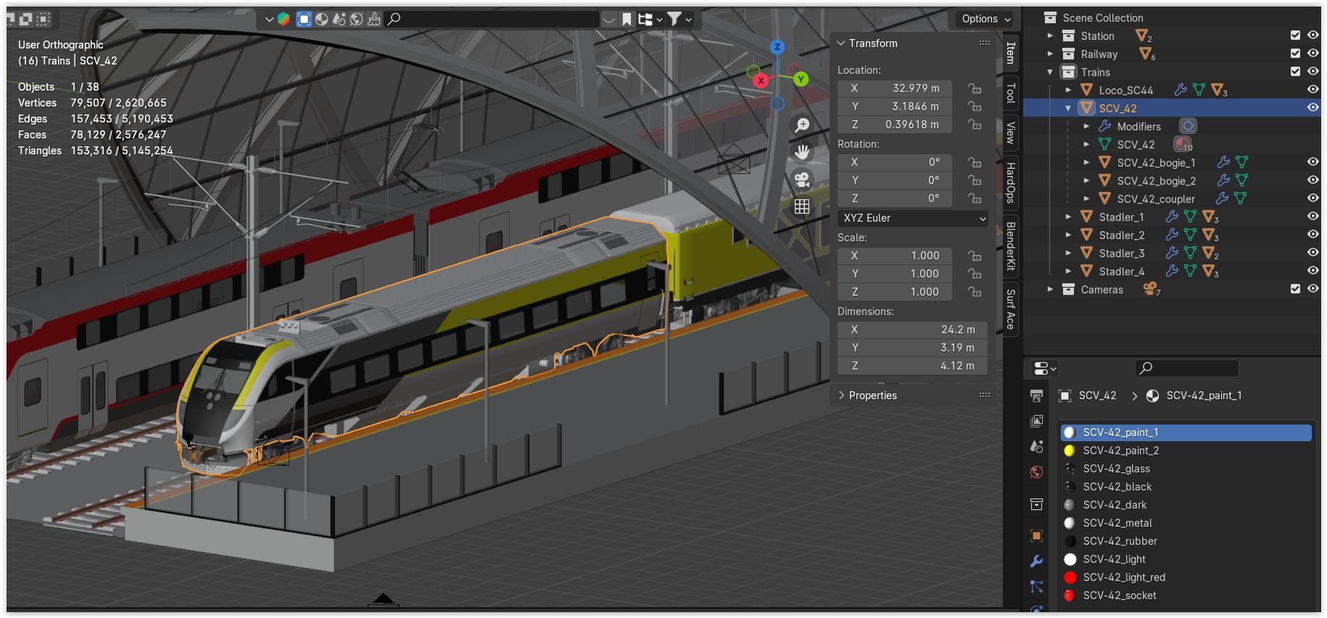Switch to the HardOps sidebar tab
The height and width of the screenshot is (618, 1327).
[x=1011, y=183]
